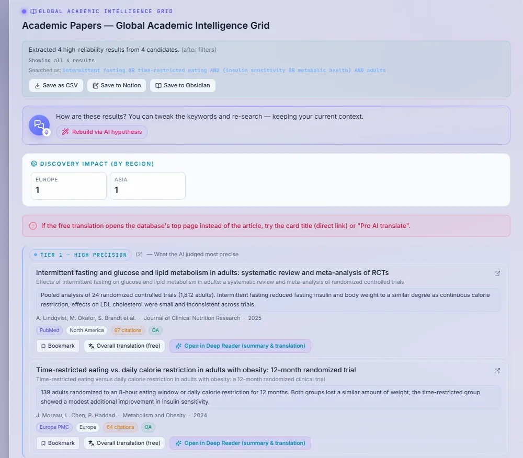Screen dimensions: 523x458
Task: Save results to Obsidian
Action: coord(183,85)
